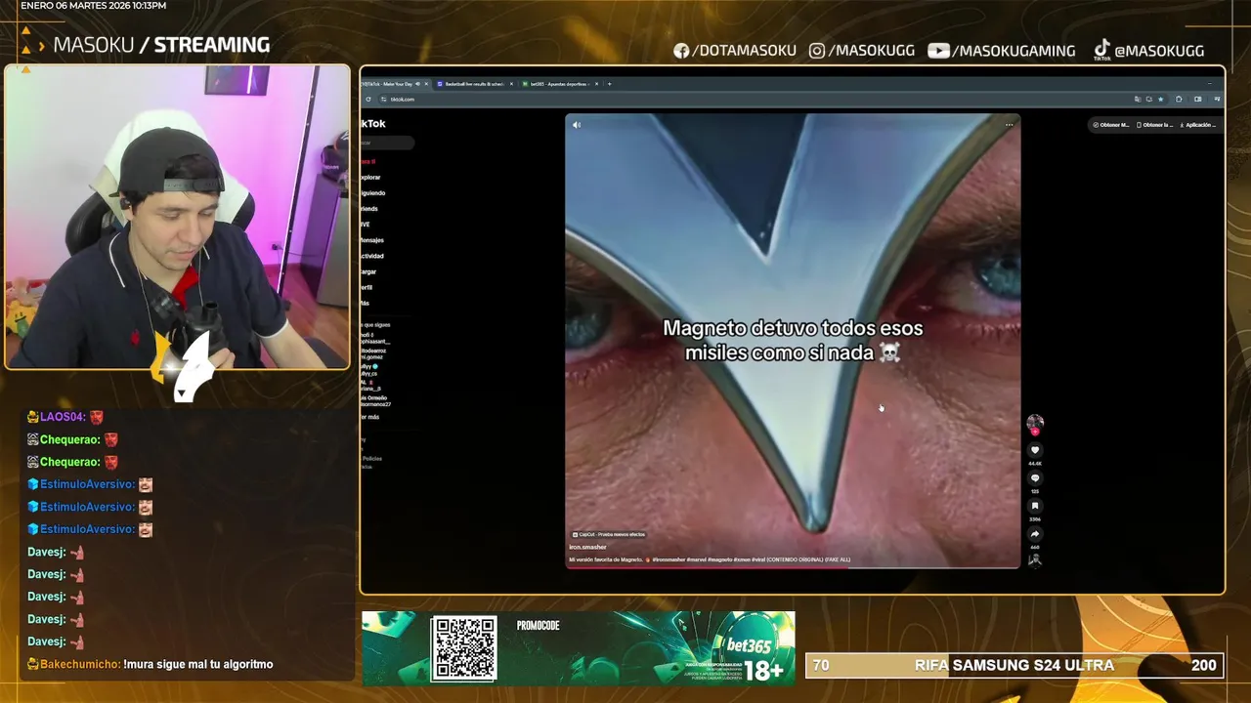This screenshot has width=1251, height=703.
Task: Click chat message from Bakechumicho
Action: pos(150,664)
